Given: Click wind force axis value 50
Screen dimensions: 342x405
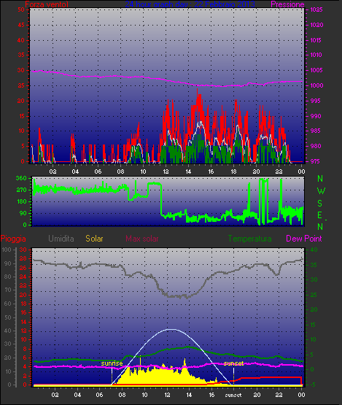Looking at the screenshot, I should [x=21, y=9].
